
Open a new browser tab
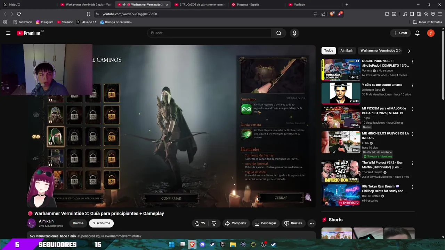347,5
